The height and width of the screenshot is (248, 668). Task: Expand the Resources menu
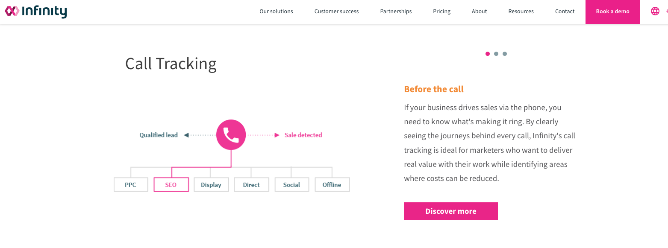pos(521,12)
